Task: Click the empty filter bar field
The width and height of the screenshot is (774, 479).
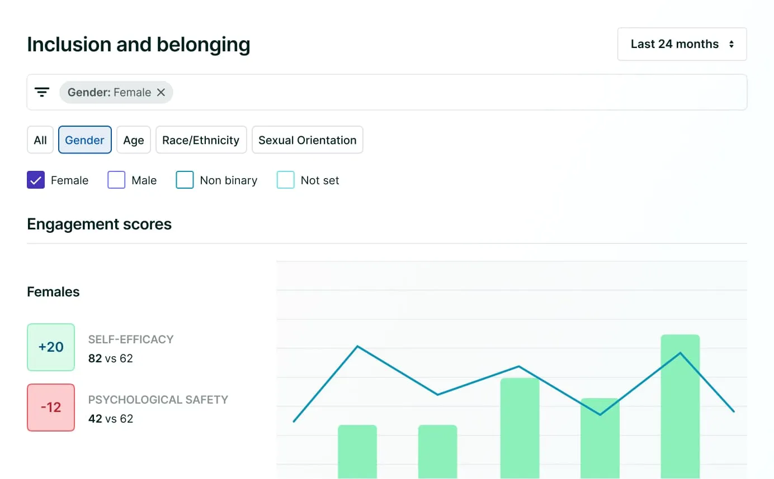Action: [x=459, y=93]
